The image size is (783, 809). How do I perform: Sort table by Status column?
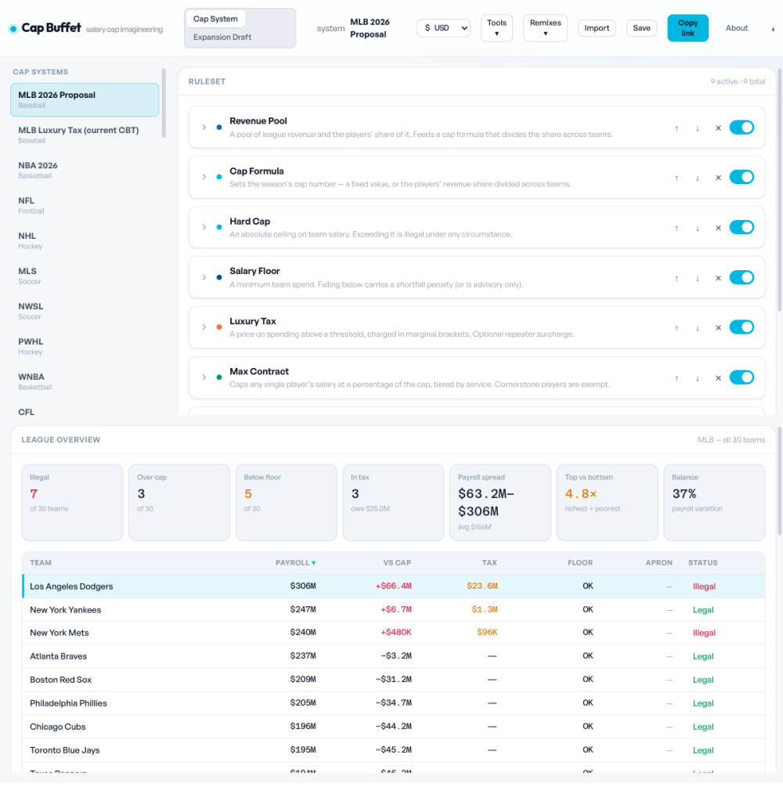702,563
